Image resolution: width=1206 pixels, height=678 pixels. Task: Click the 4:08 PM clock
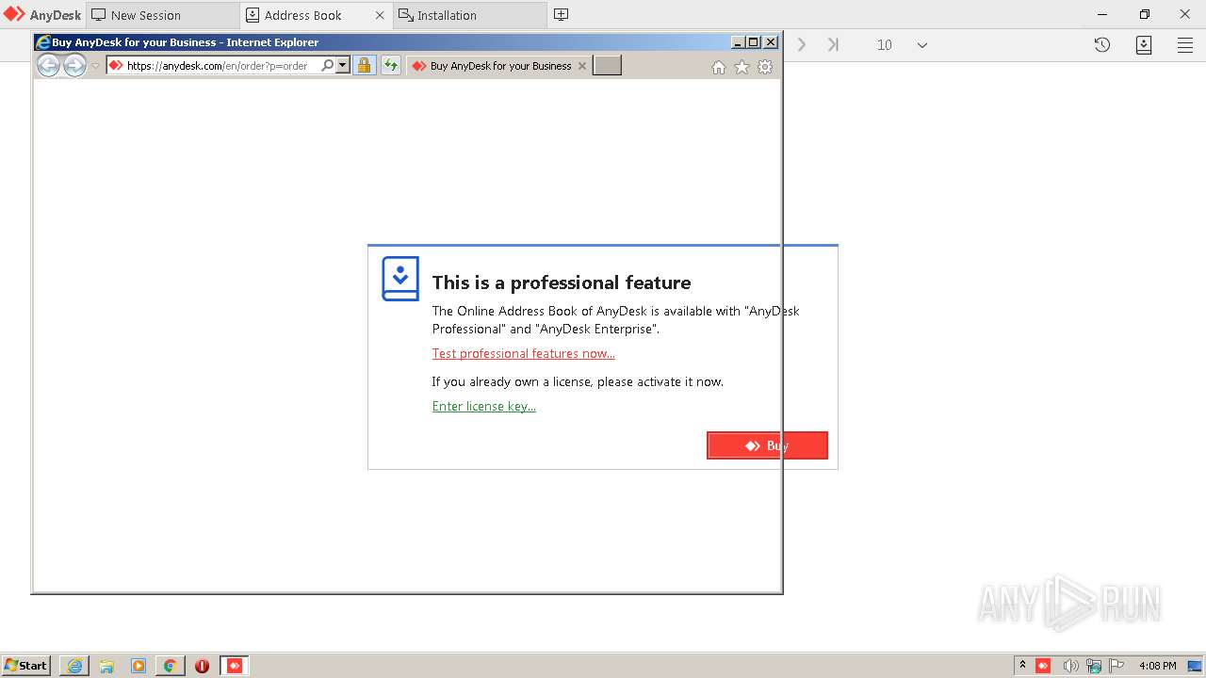tap(1157, 666)
